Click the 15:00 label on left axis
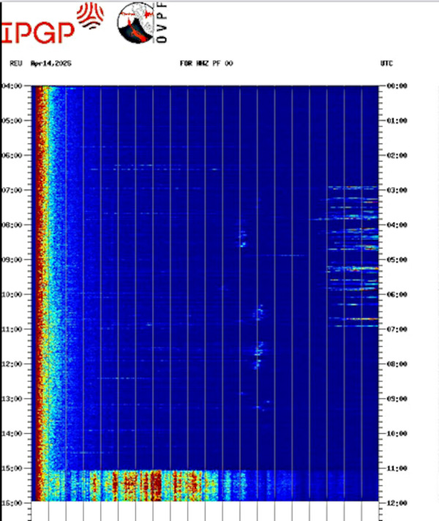This screenshot has height=521, width=439. 15,468
